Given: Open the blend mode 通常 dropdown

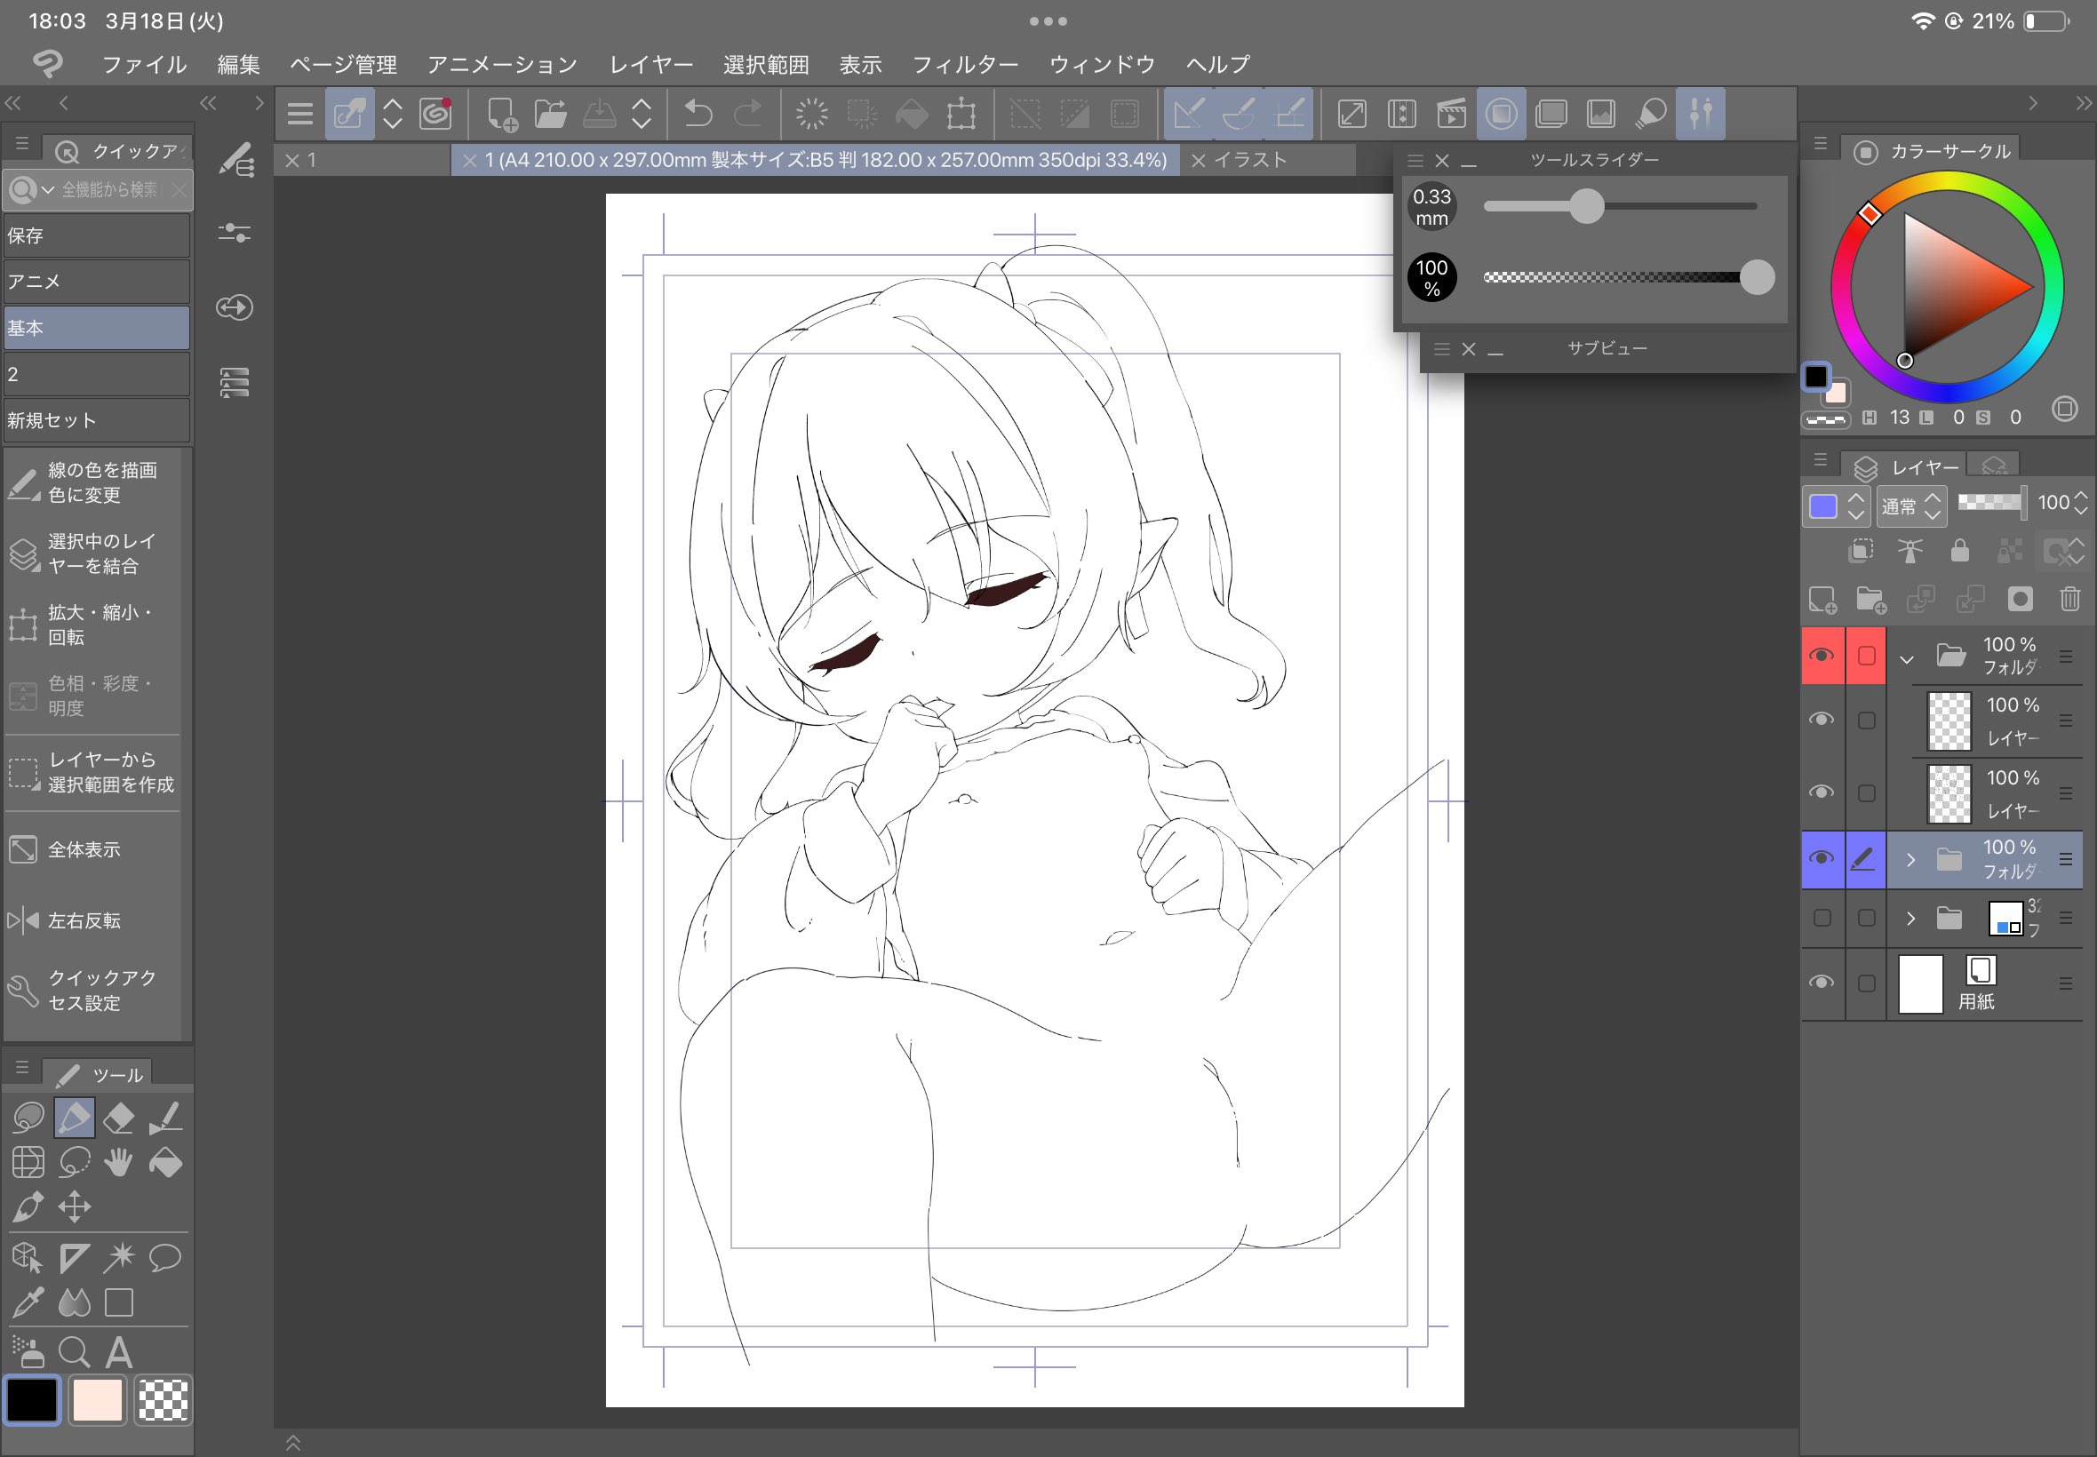Looking at the screenshot, I should pos(1911,506).
